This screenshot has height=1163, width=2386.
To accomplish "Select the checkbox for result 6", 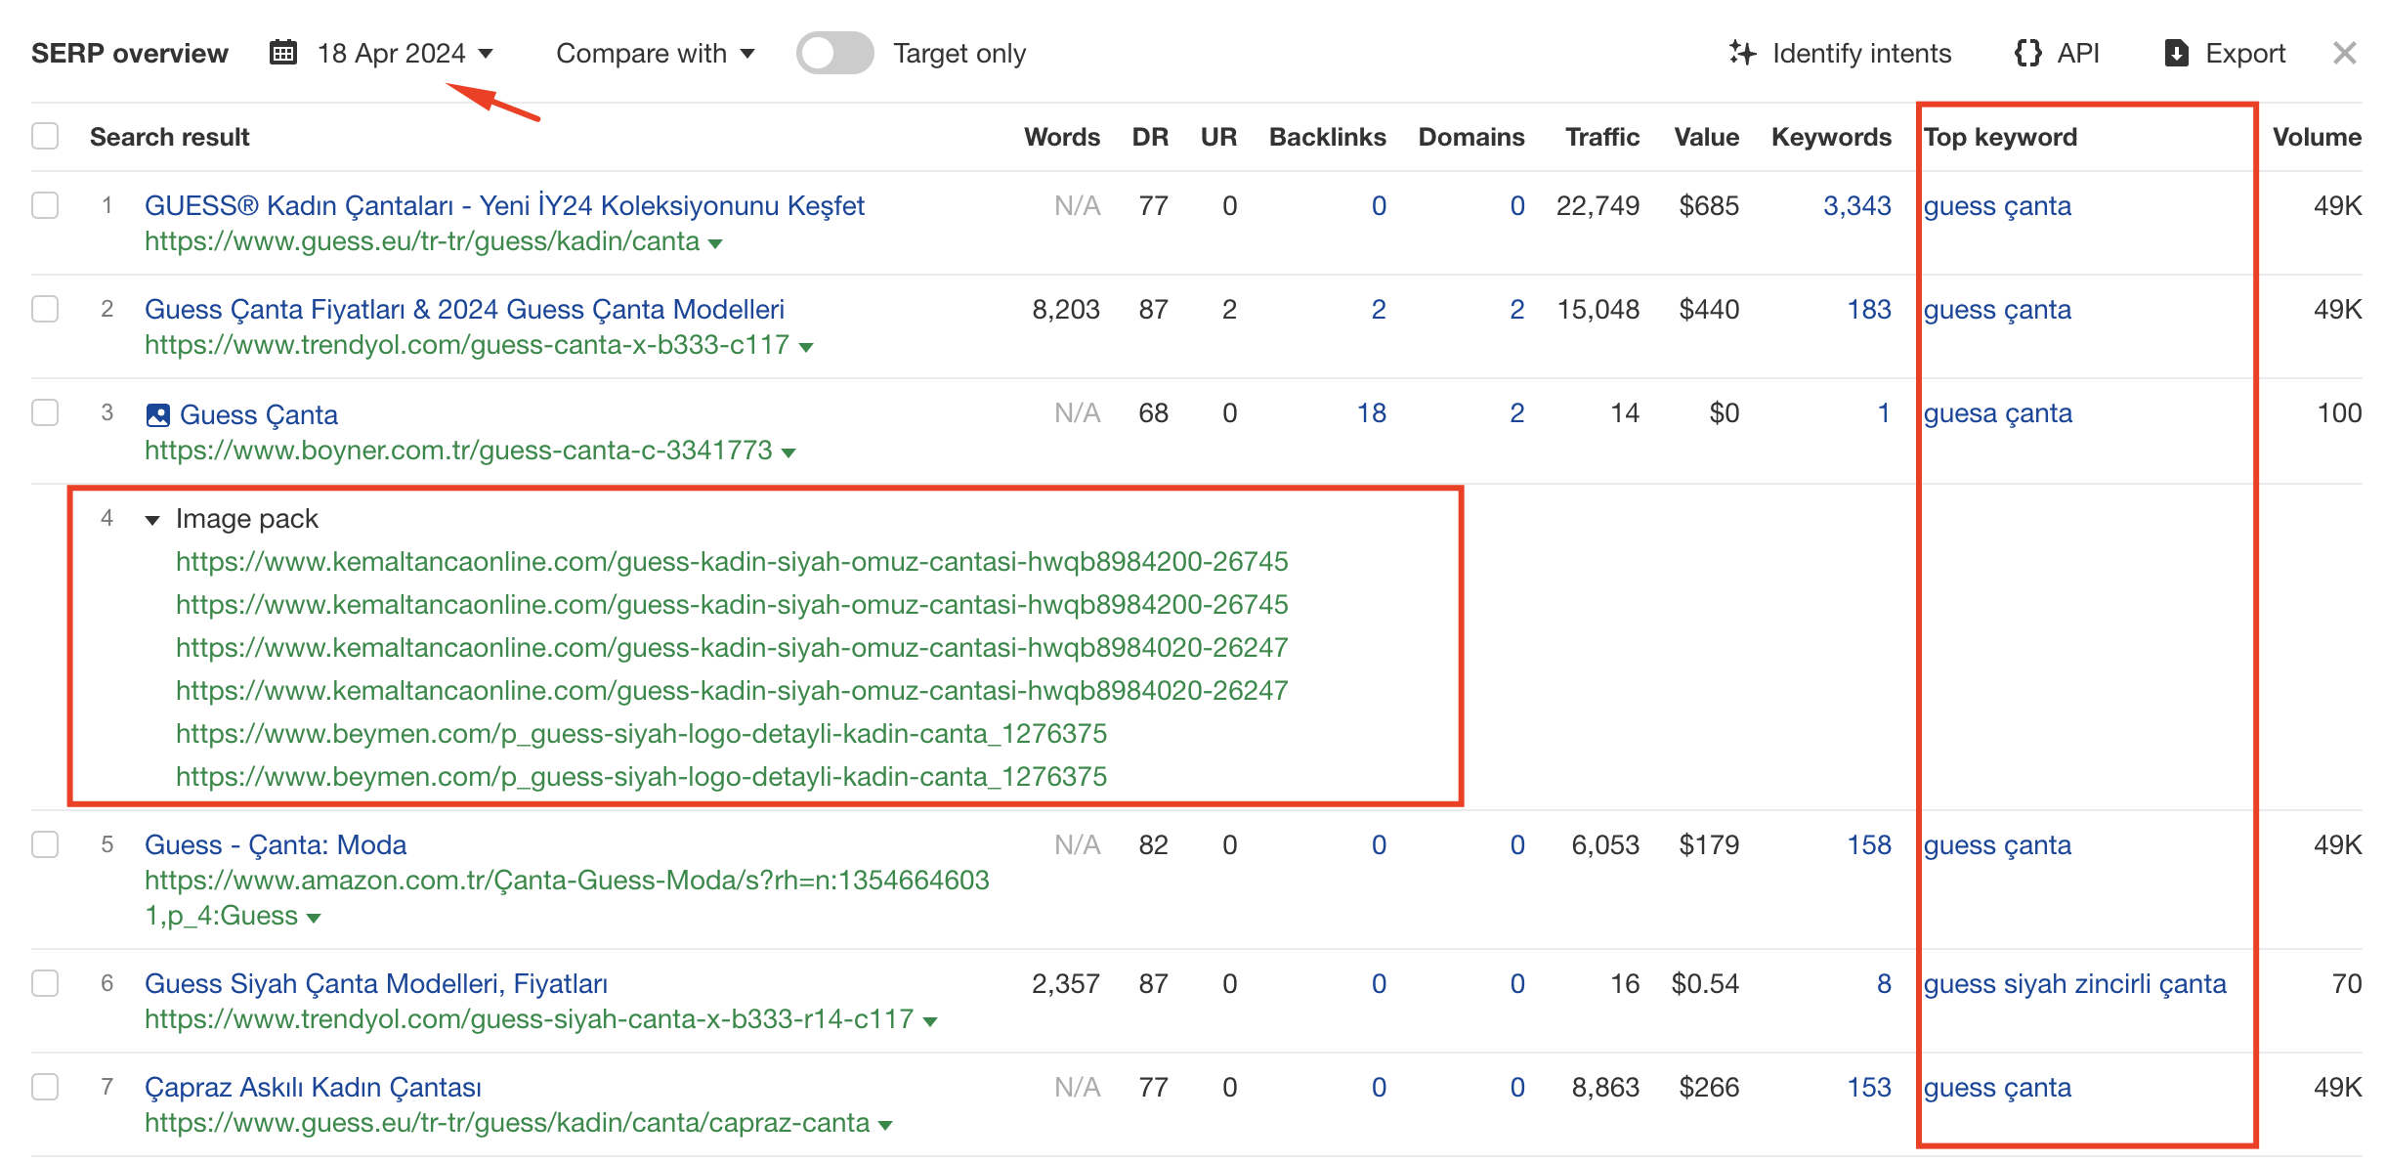I will 45,984.
